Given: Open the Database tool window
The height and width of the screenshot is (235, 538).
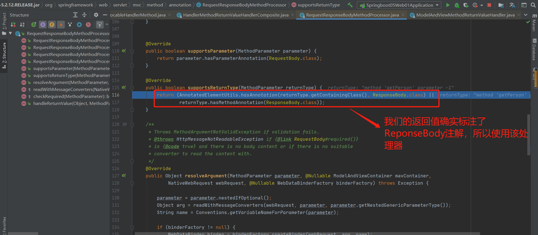Looking at the screenshot, I should (534, 49).
